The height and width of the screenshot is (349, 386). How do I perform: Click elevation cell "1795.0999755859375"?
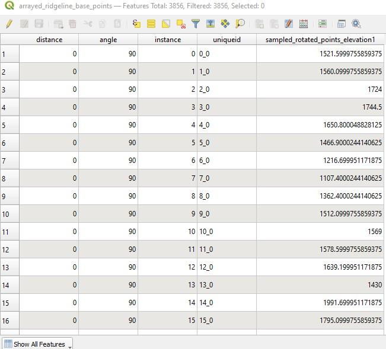320,321
